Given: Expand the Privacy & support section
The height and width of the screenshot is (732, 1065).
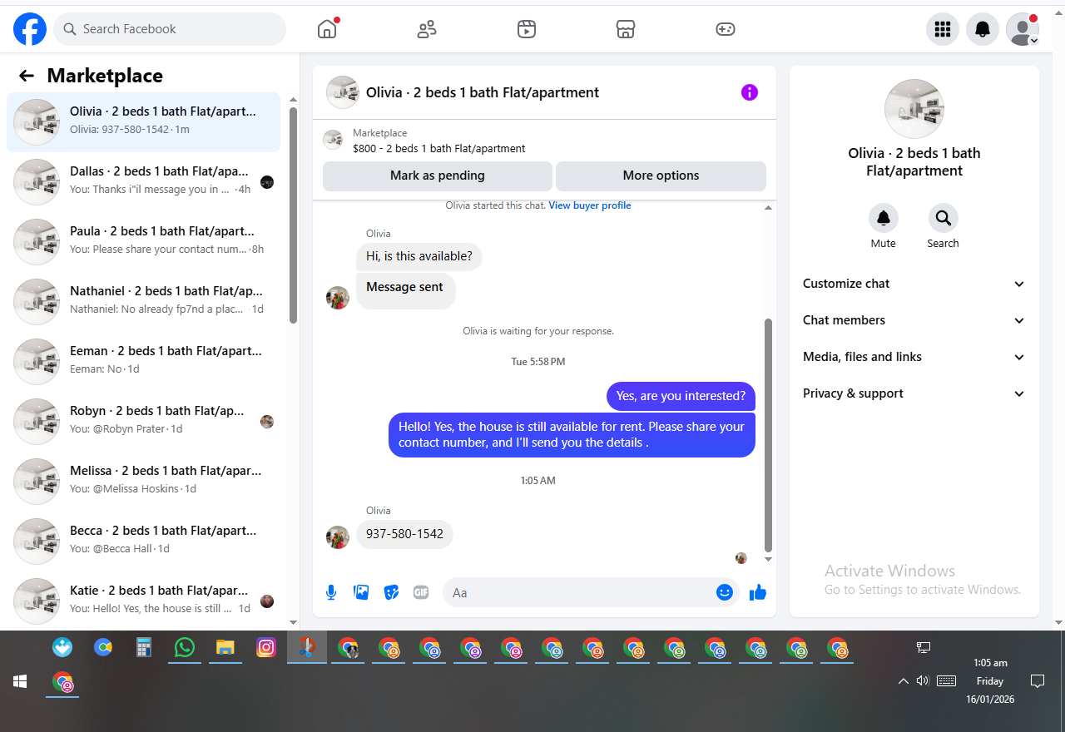Looking at the screenshot, I should [914, 393].
